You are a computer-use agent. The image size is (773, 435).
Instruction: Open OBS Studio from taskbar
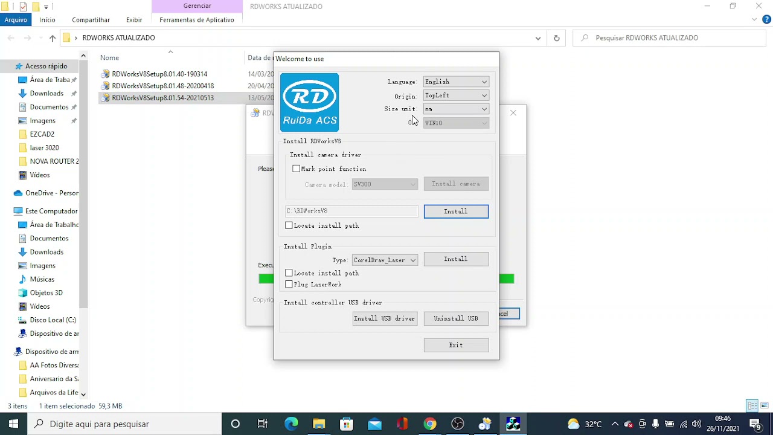tap(458, 424)
